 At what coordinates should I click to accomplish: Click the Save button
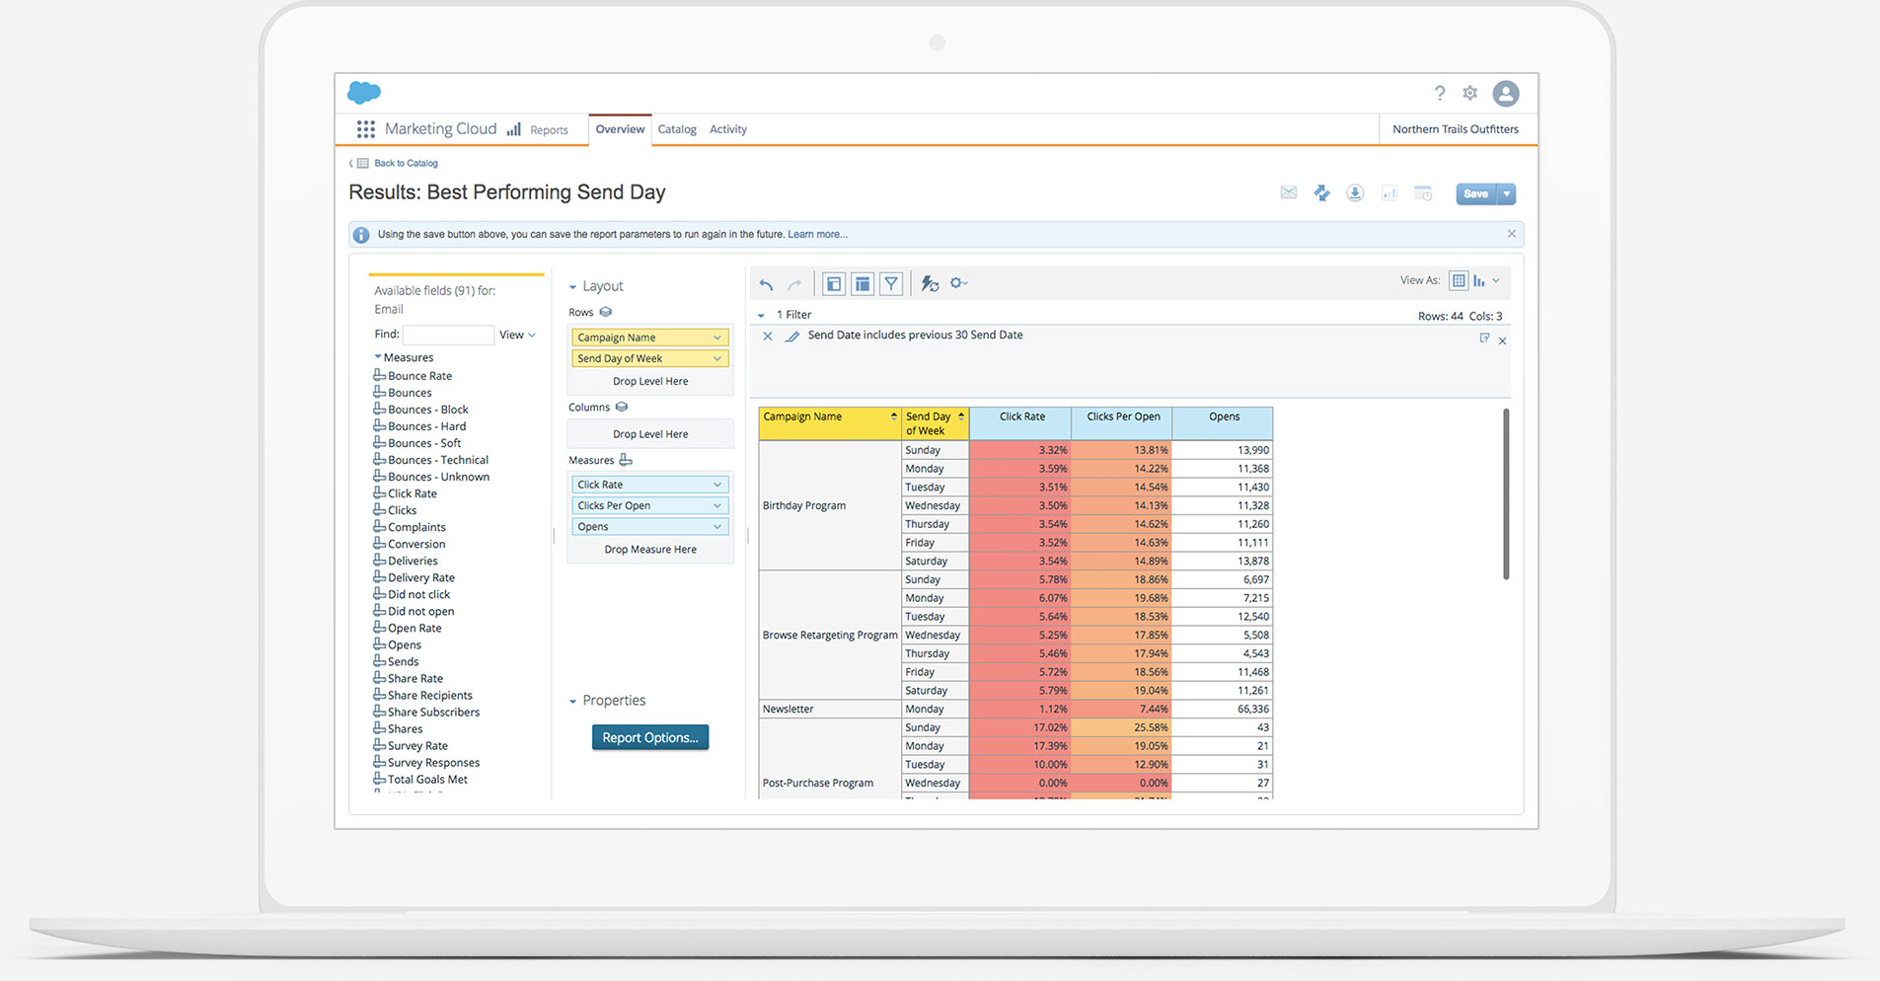point(1476,194)
